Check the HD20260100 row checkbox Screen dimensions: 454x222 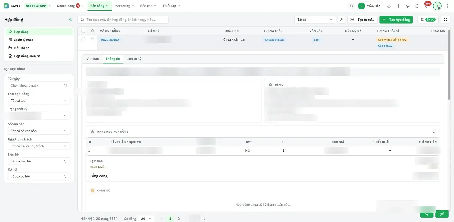click(x=83, y=39)
